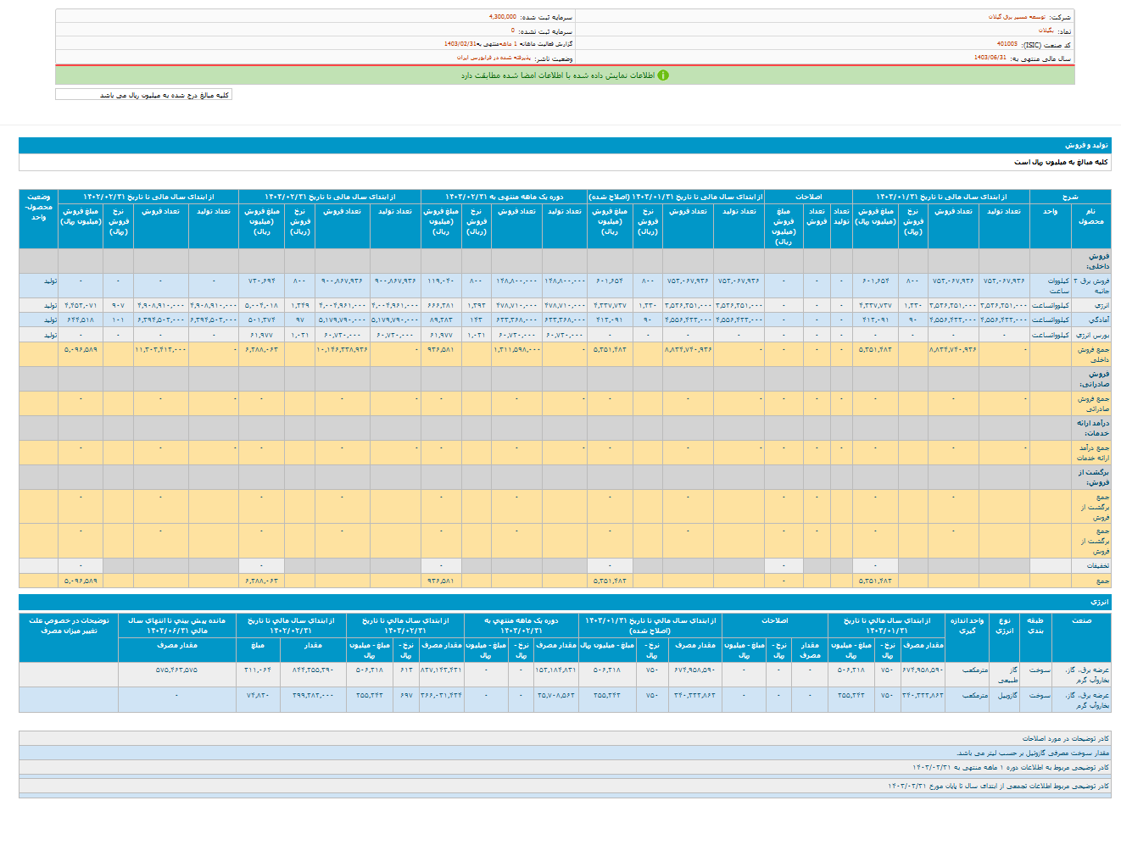
Task: Click the جمع فروش داخلی row label
Action: pos(1092,354)
